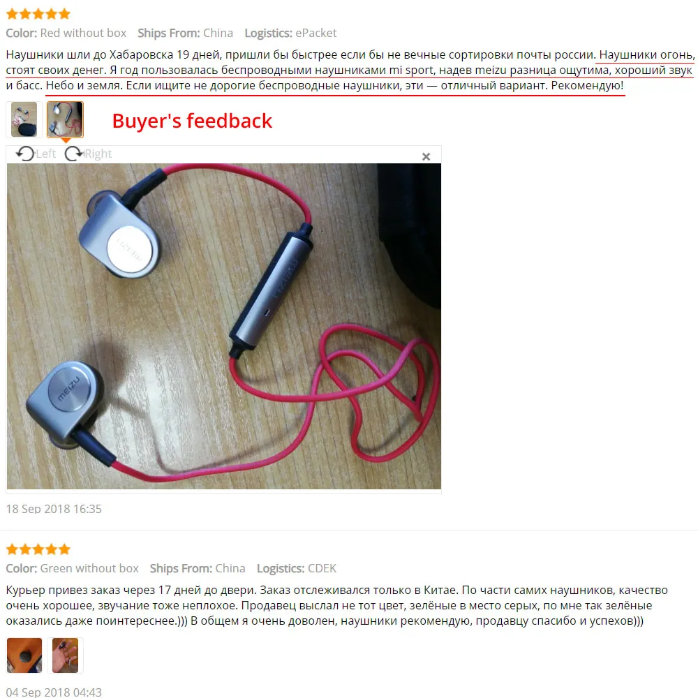
Task: Click the ePacket logistics label
Action: click(x=316, y=33)
